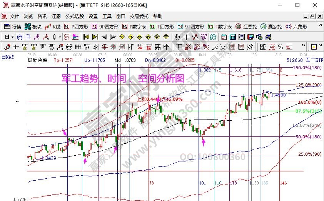Toggle the crosshair cursor mode
This screenshot has height=201, width=324.
coord(186,37)
